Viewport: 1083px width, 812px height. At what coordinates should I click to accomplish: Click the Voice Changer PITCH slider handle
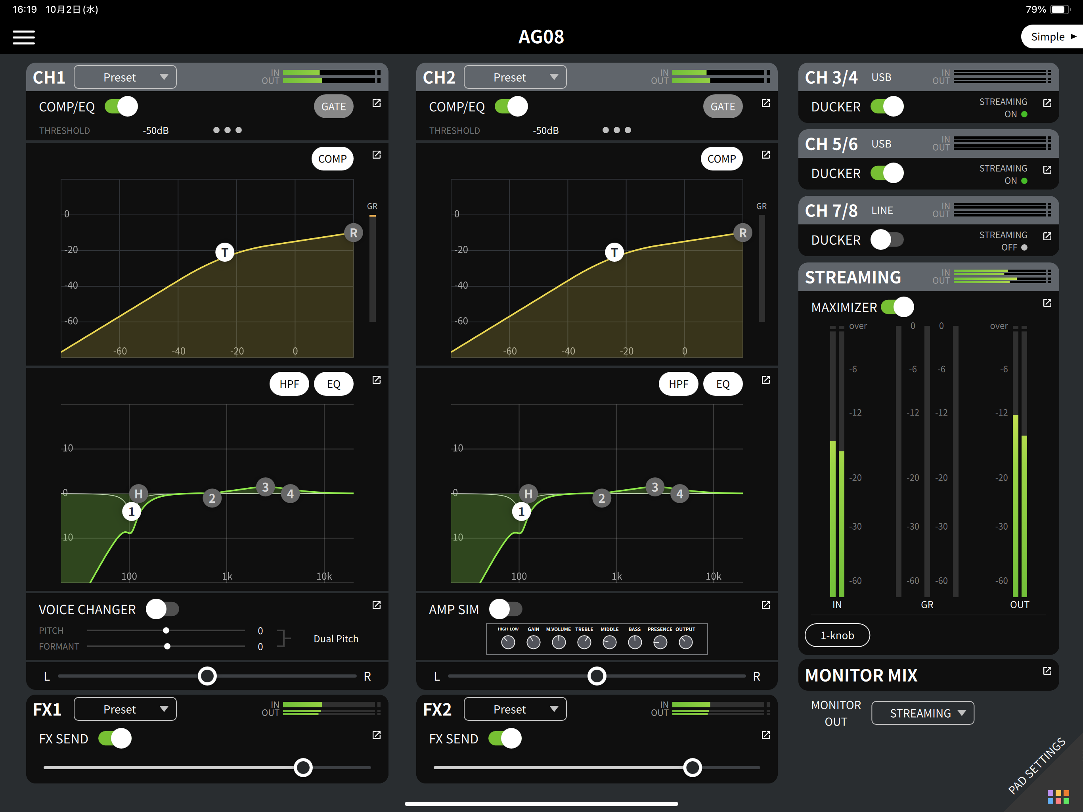point(166,630)
